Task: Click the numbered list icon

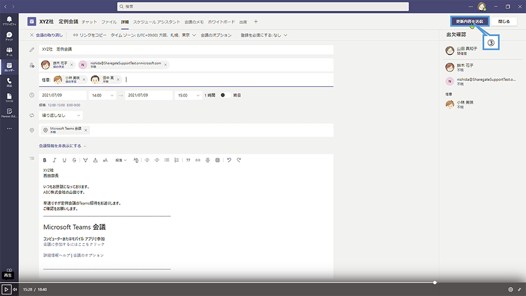Action: (x=176, y=160)
